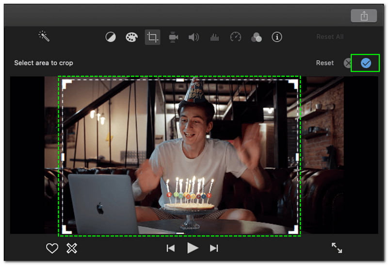Select the cropping tool
Viewport: 388px width, 265px height.
click(x=152, y=37)
